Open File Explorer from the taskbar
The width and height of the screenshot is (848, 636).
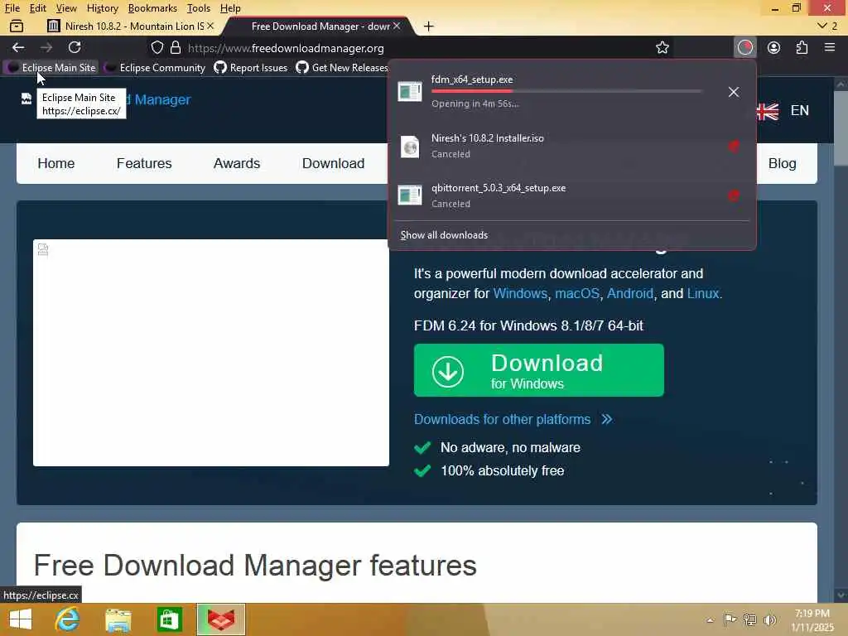pyautogui.click(x=118, y=619)
